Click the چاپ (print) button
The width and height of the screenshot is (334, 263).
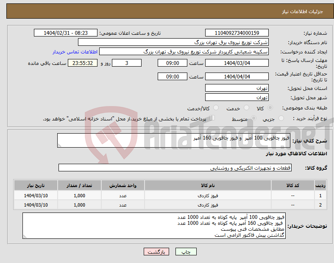click(186, 252)
